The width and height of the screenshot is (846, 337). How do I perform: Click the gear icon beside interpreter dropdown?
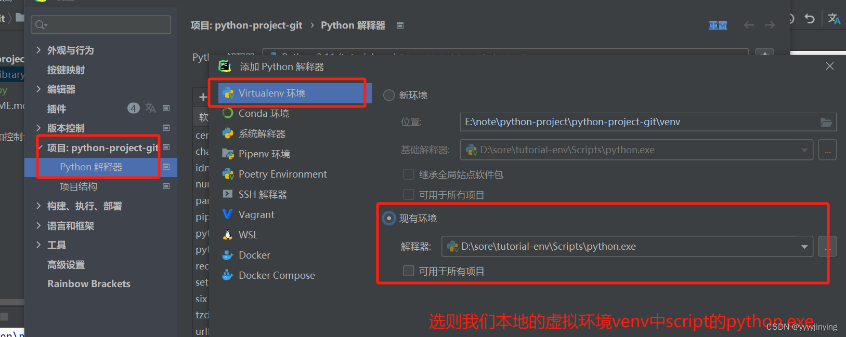click(764, 53)
